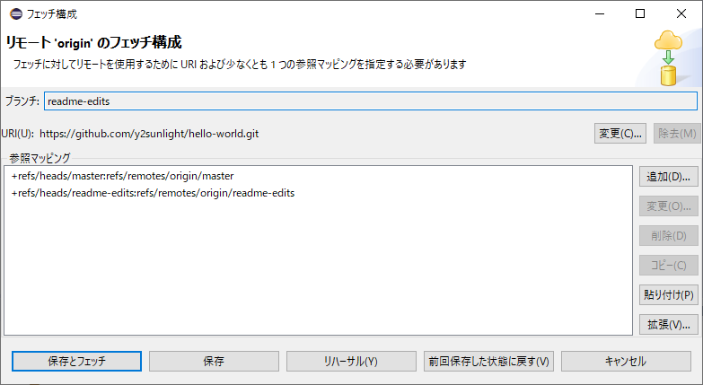Screen dimensions: 703x385
Task: Click the コピー(C) button
Action: tap(668, 266)
